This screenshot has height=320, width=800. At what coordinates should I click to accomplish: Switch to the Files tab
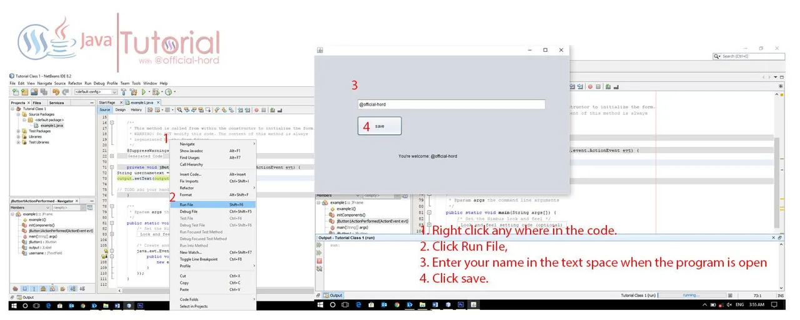tap(37, 102)
